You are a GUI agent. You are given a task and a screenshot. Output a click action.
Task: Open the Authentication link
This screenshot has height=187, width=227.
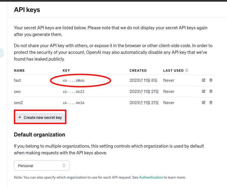pos(151,177)
